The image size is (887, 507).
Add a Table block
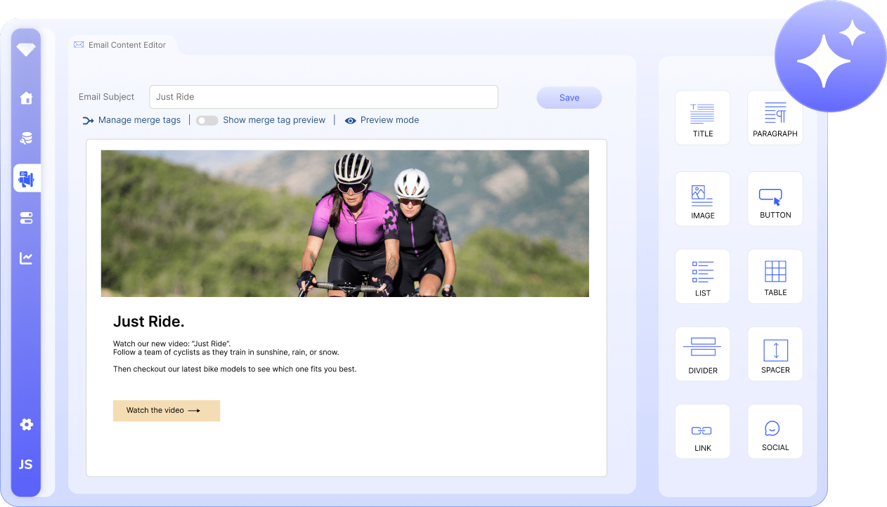click(775, 277)
